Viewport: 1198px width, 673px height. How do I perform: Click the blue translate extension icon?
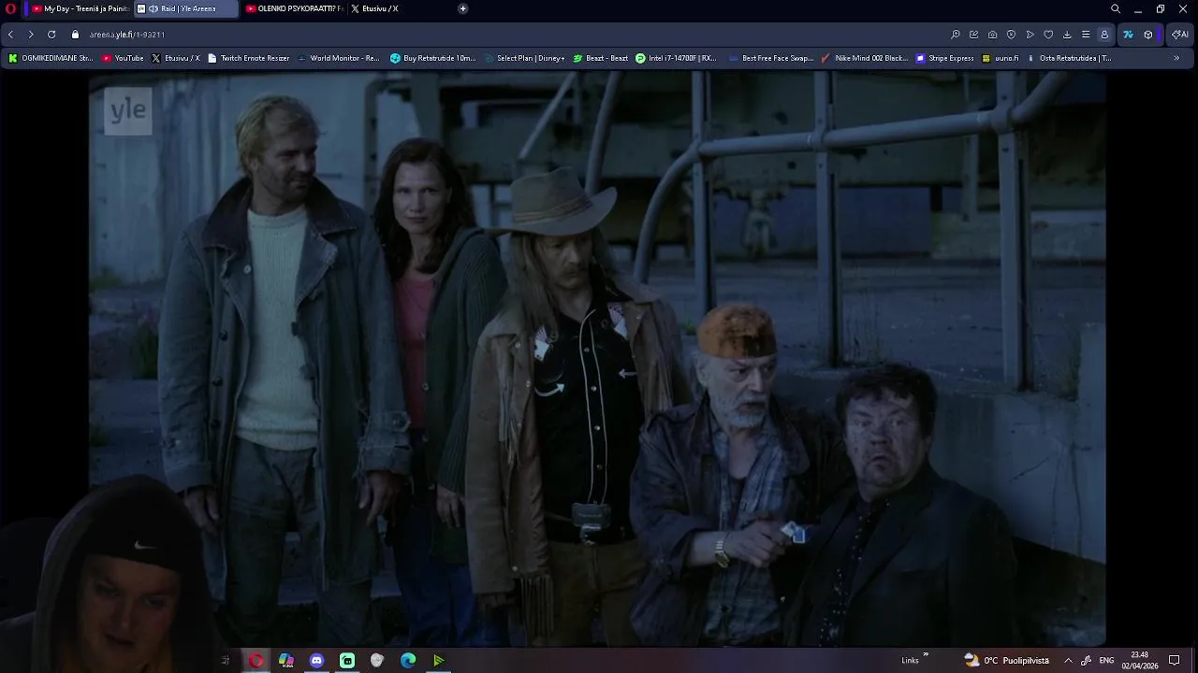tap(1128, 35)
